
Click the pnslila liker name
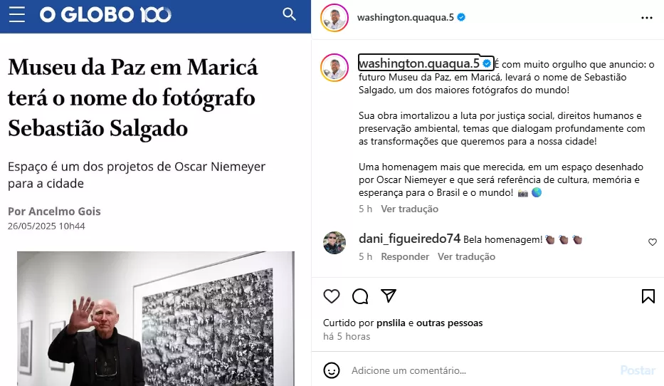pyautogui.click(x=391, y=323)
